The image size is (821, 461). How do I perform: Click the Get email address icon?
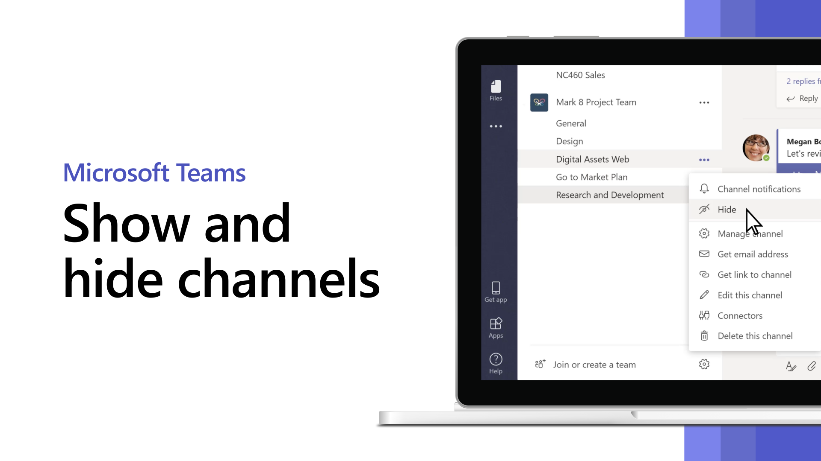704,254
